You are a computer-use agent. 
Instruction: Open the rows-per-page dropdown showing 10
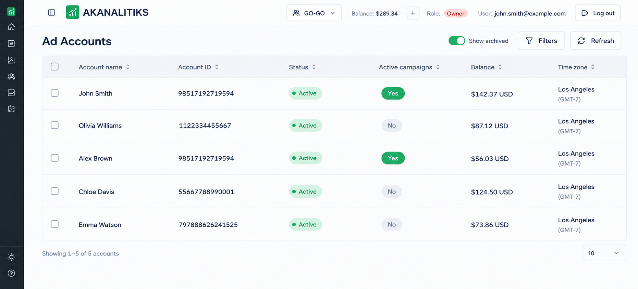(604, 253)
